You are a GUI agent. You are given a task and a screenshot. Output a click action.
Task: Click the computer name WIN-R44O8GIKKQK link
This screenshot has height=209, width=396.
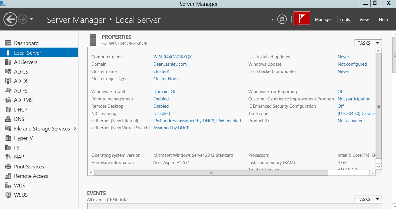pyautogui.click(x=173, y=57)
